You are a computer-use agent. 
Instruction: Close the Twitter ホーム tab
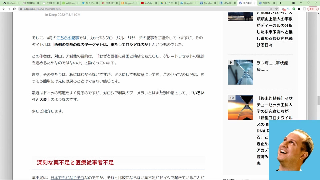tap(97, 3)
